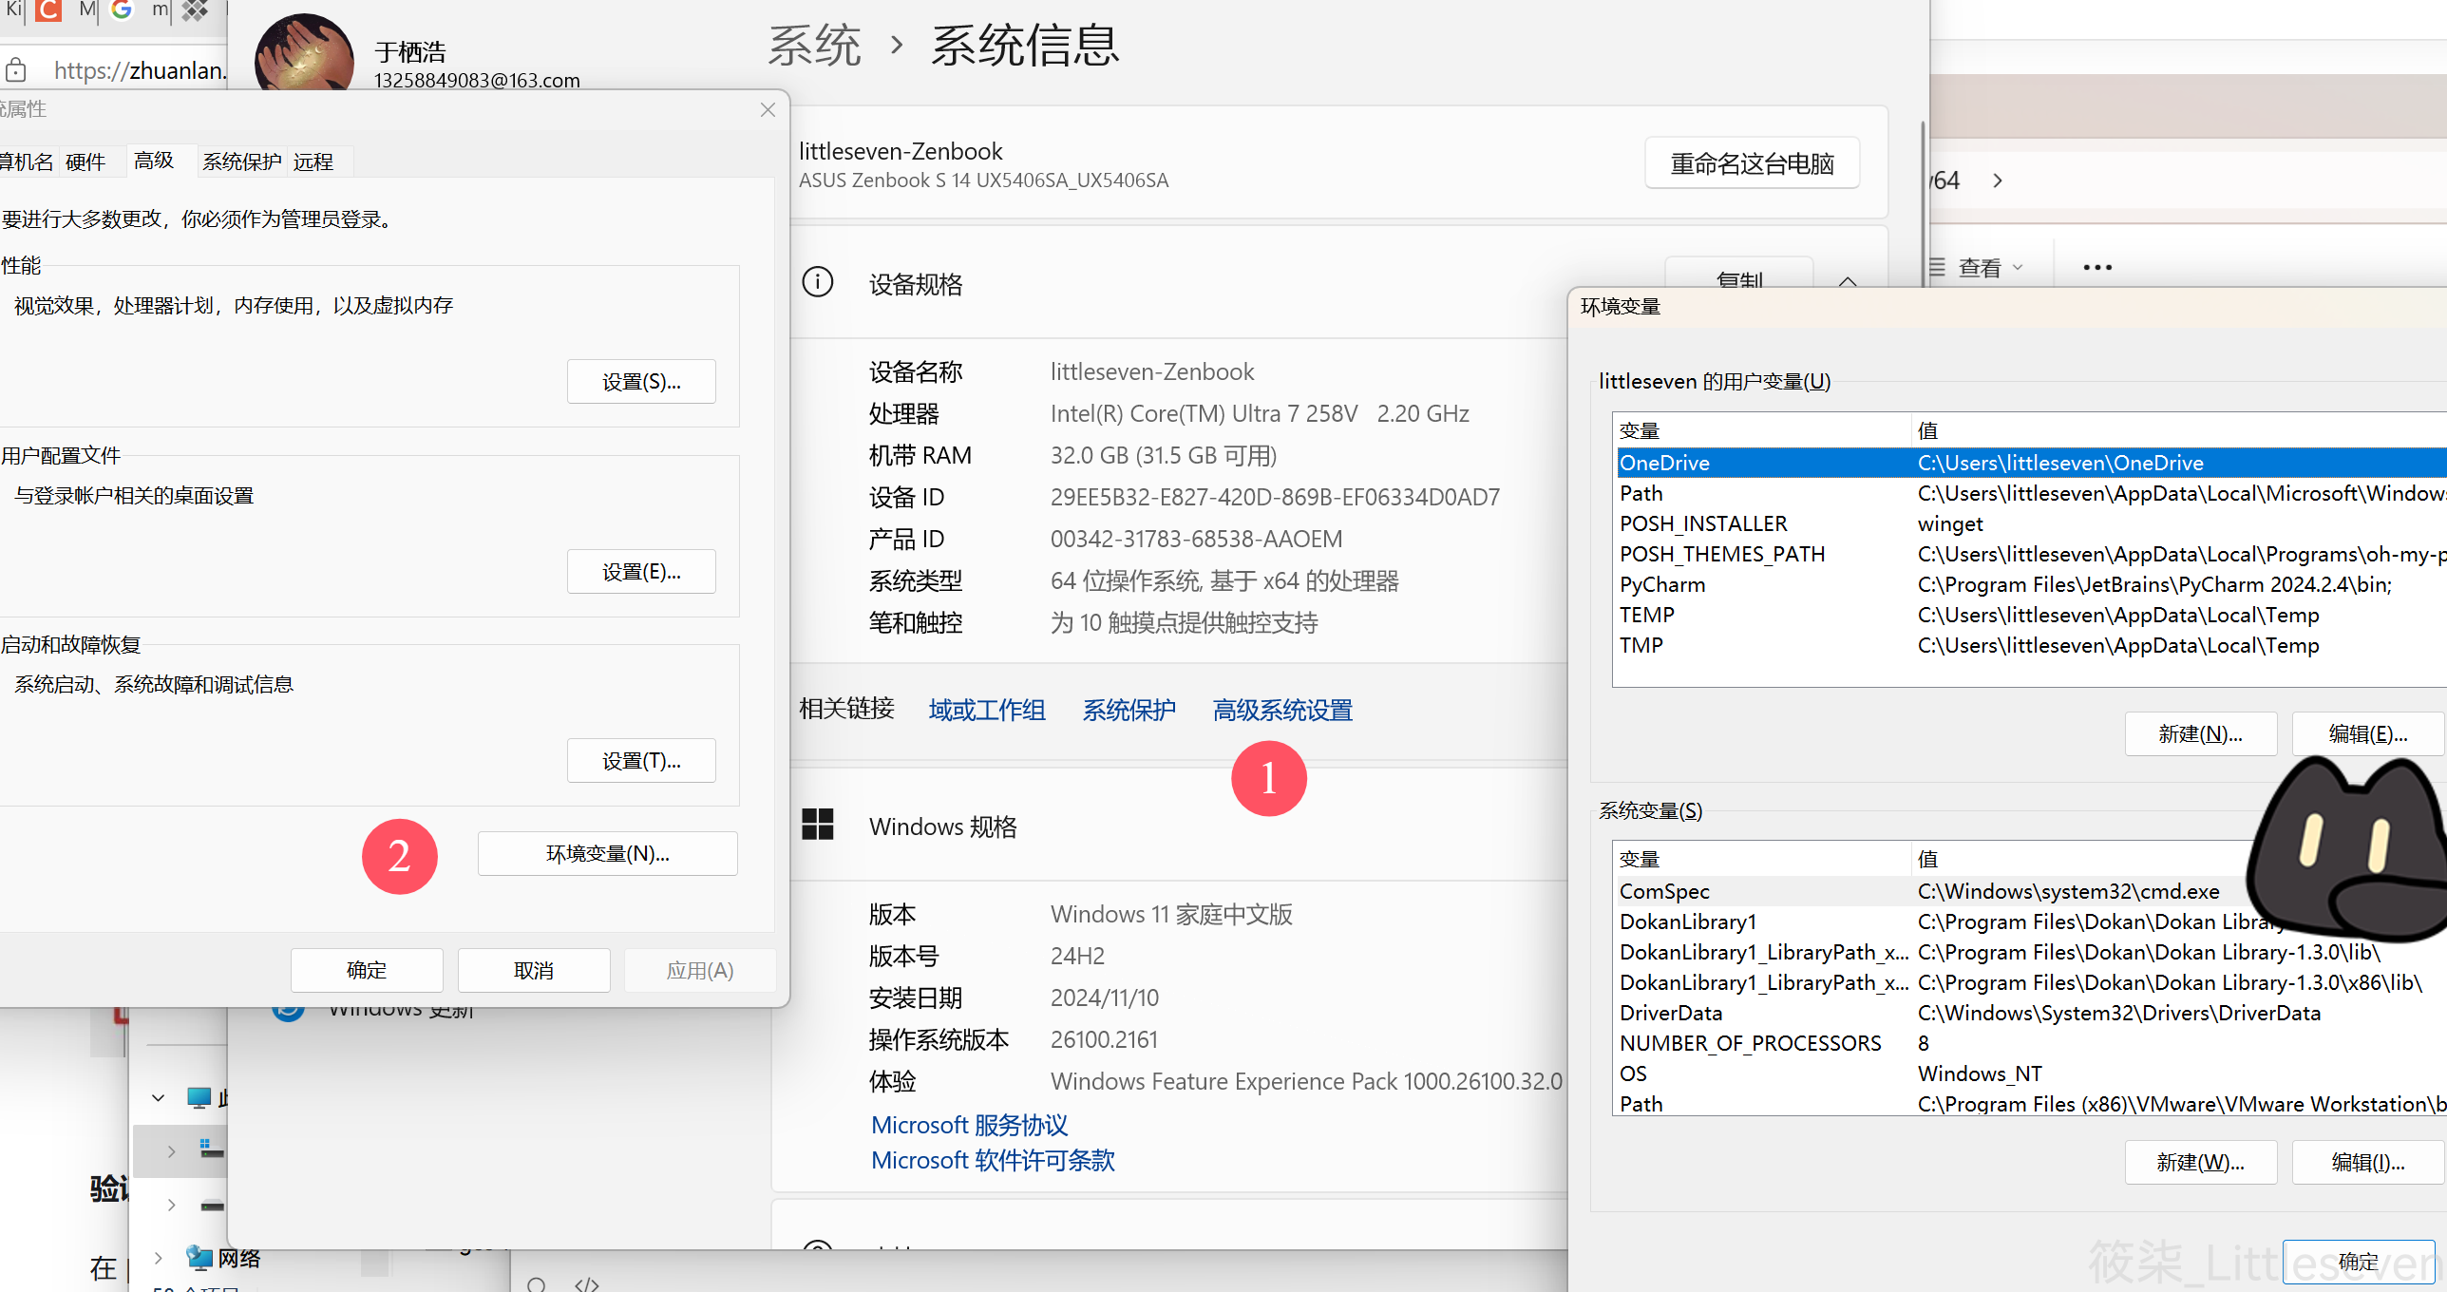Select the PyCharm variable row
2447x1292 pixels.
pyautogui.click(x=2031, y=584)
